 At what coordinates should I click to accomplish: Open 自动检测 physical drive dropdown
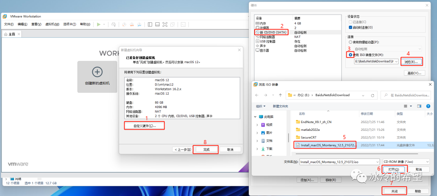pos(388,49)
